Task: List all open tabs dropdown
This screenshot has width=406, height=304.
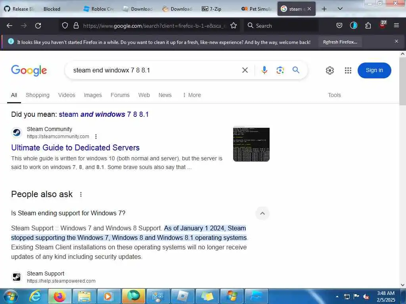Action: click(x=340, y=9)
